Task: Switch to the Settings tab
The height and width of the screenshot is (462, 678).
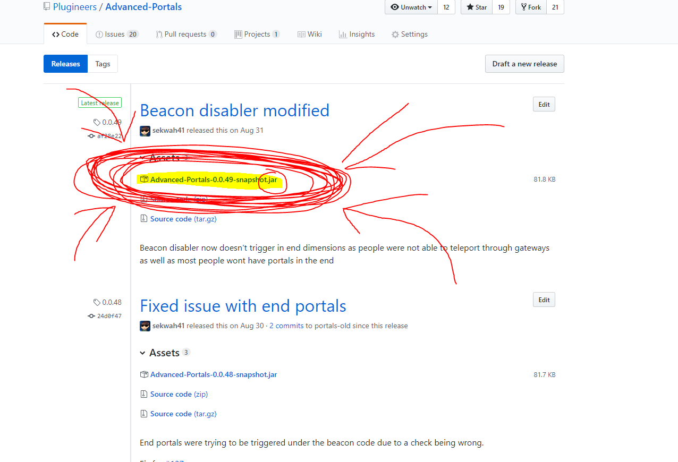Action: point(409,34)
